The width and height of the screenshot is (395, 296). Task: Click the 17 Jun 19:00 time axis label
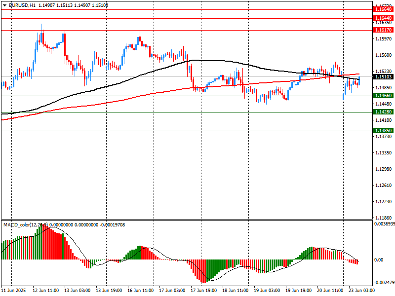pyautogui.click(x=204, y=291)
